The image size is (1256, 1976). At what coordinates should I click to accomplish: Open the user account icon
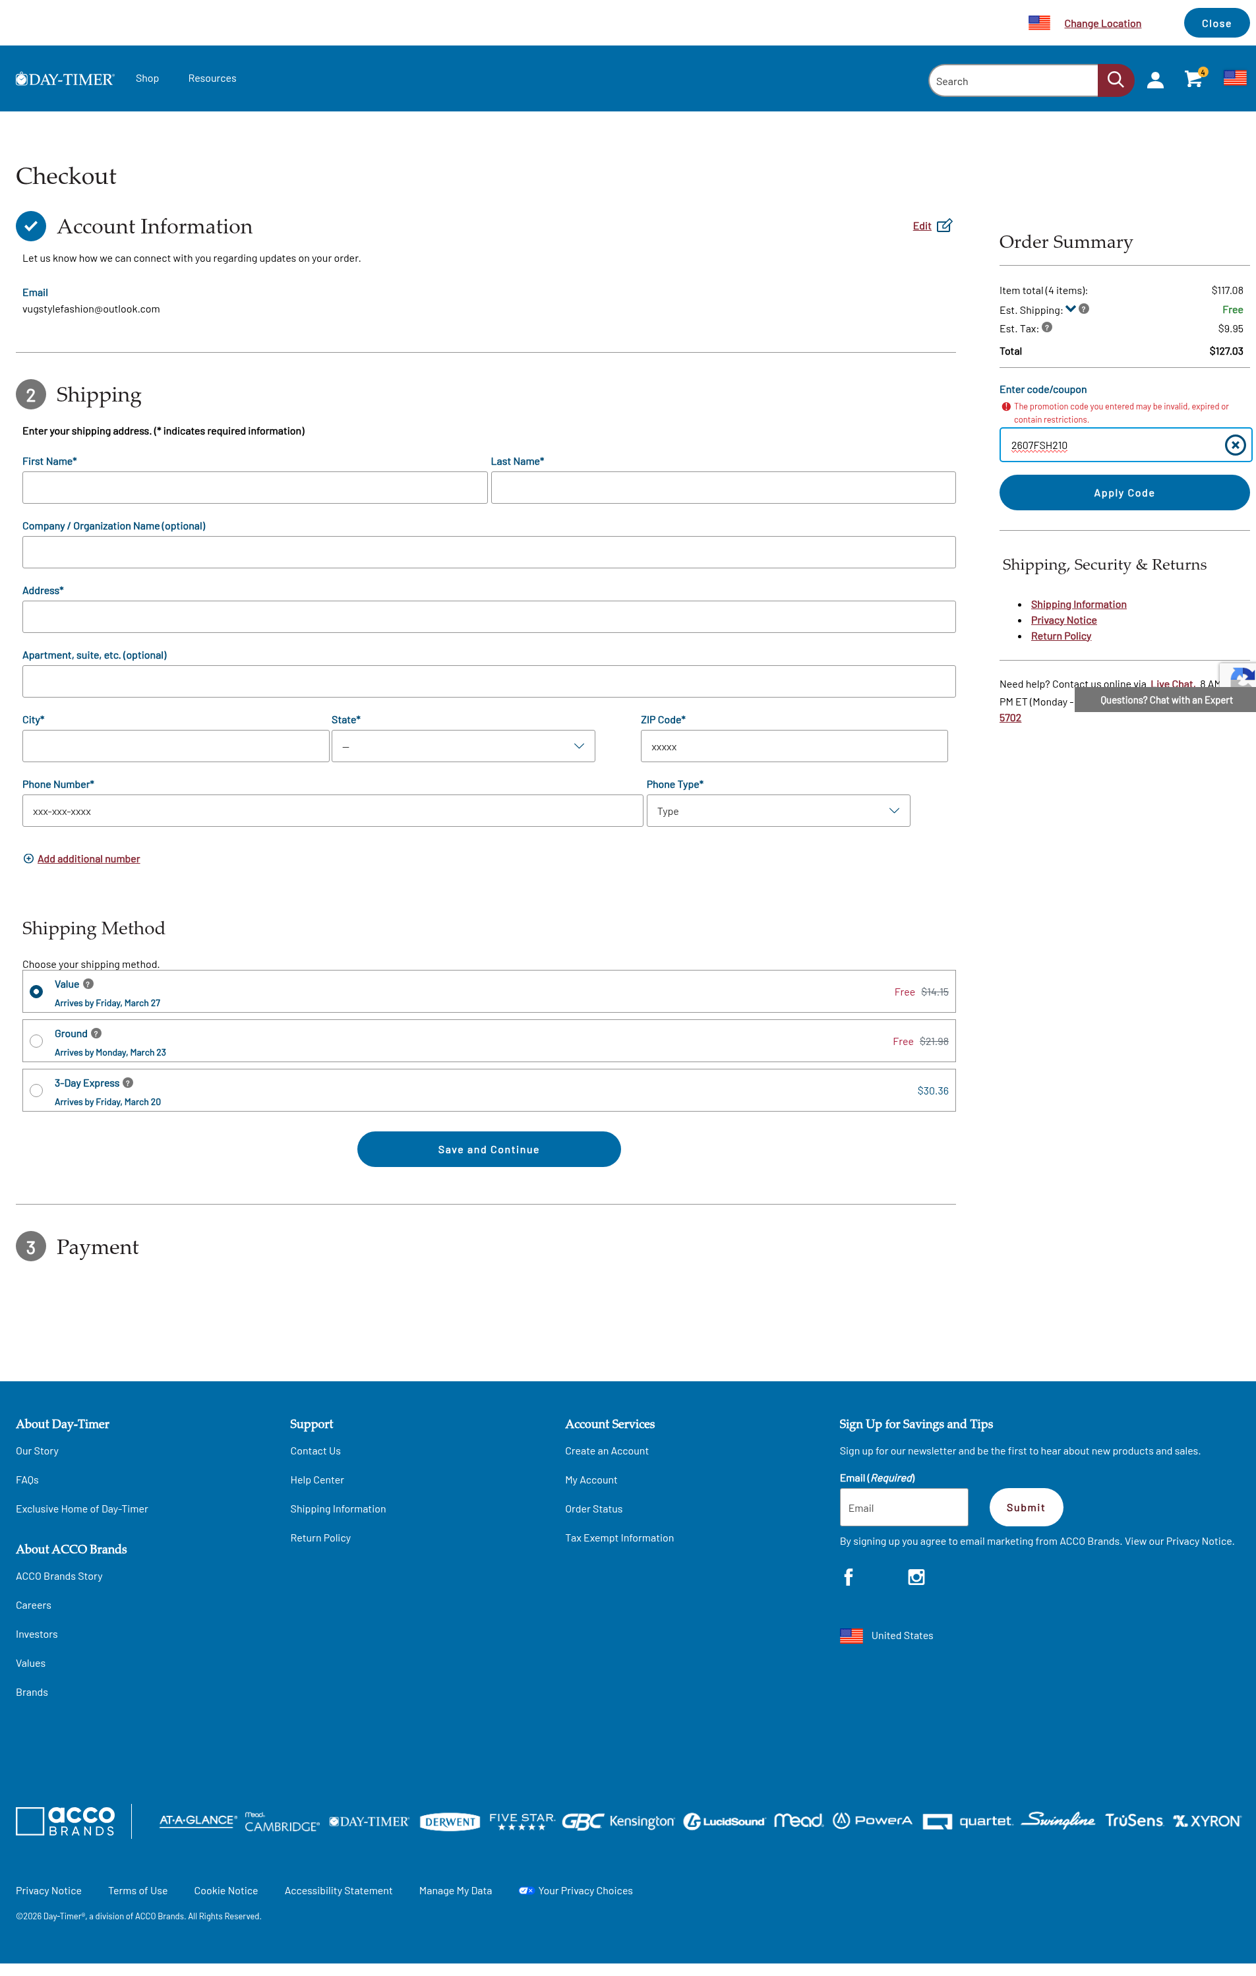coord(1154,80)
